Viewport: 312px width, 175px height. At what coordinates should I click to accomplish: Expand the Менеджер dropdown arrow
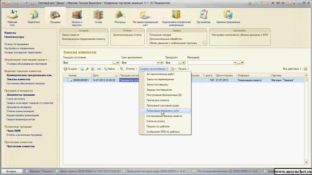[x=235, y=63]
